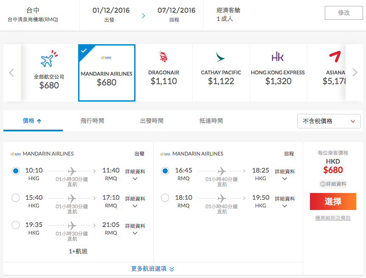This screenshot has height=278, width=366.
Task: Click the 11:40 RMQ arrival time
Action: click(111, 170)
